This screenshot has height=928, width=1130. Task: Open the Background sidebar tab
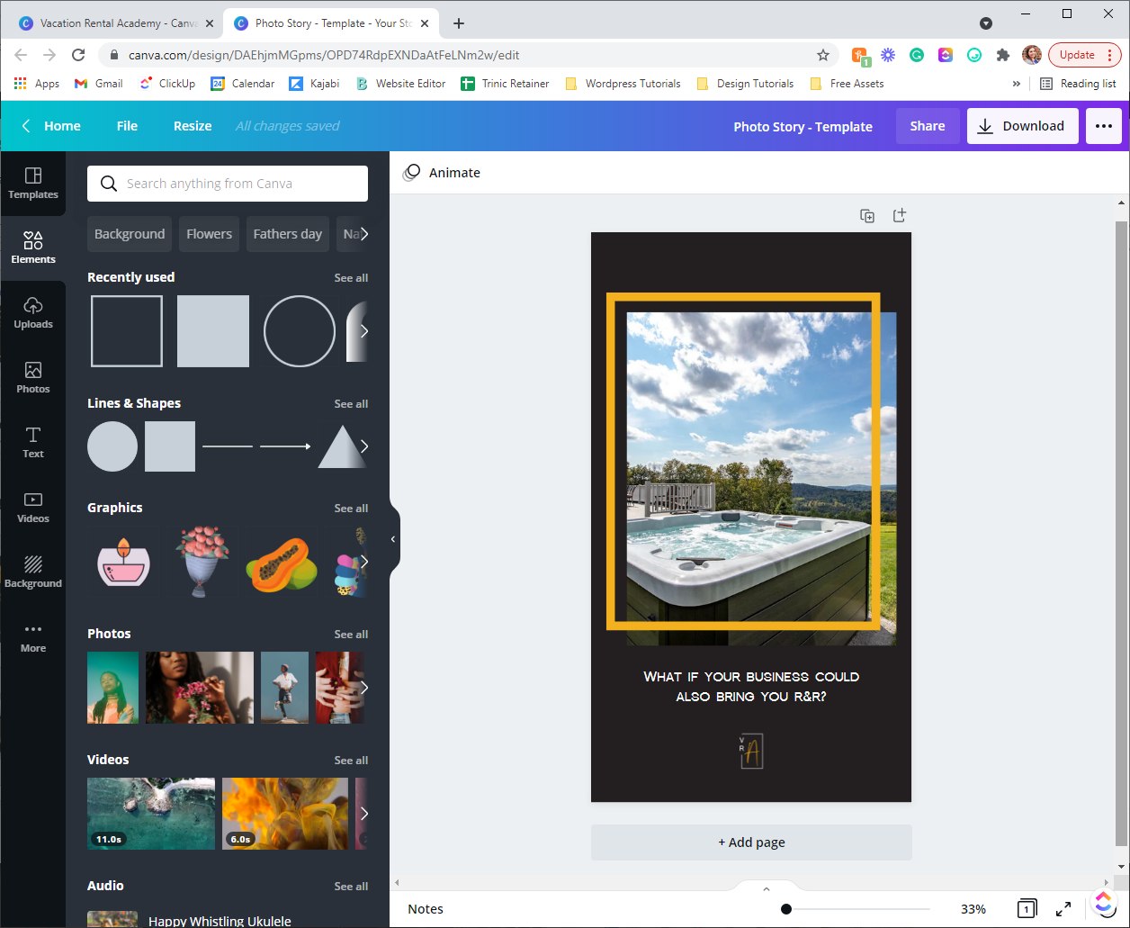click(x=33, y=572)
